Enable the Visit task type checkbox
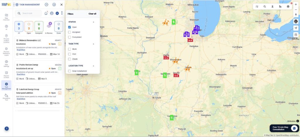The image size is (300, 137). point(69,54)
